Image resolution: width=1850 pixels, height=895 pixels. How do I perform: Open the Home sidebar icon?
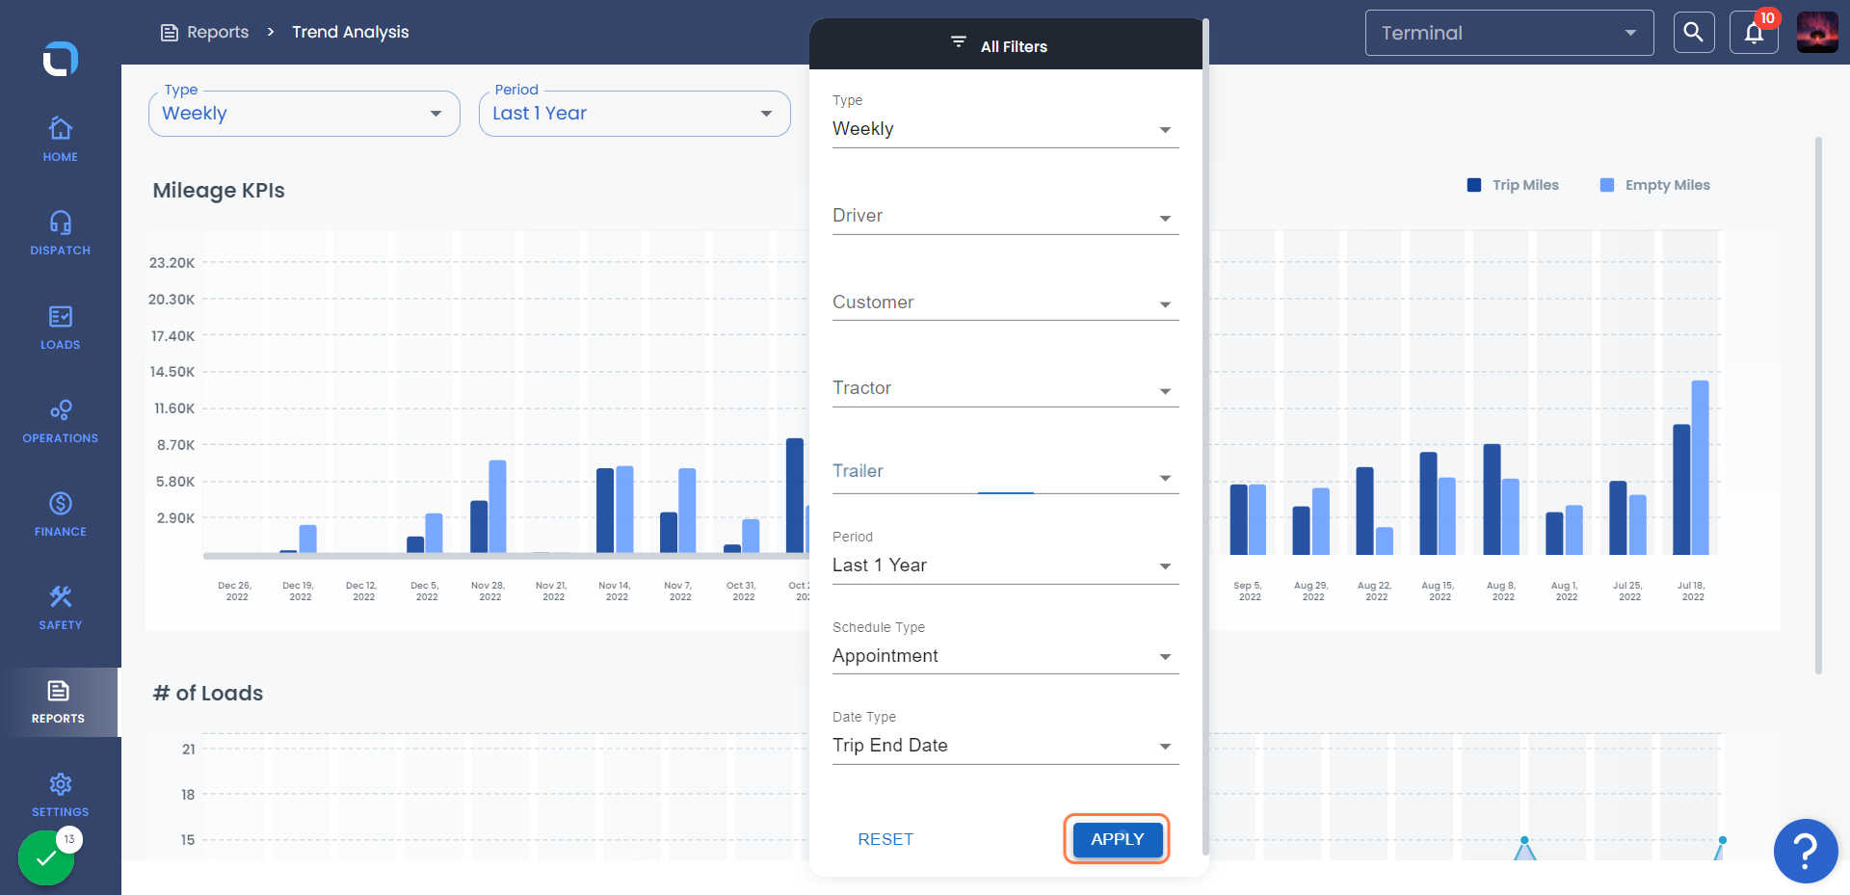[x=61, y=128]
